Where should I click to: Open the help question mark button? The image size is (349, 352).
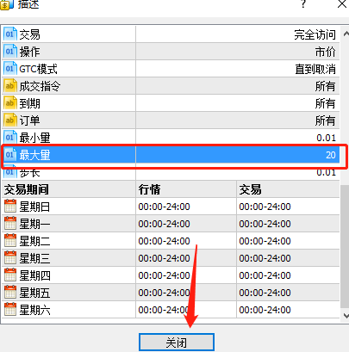303,4
